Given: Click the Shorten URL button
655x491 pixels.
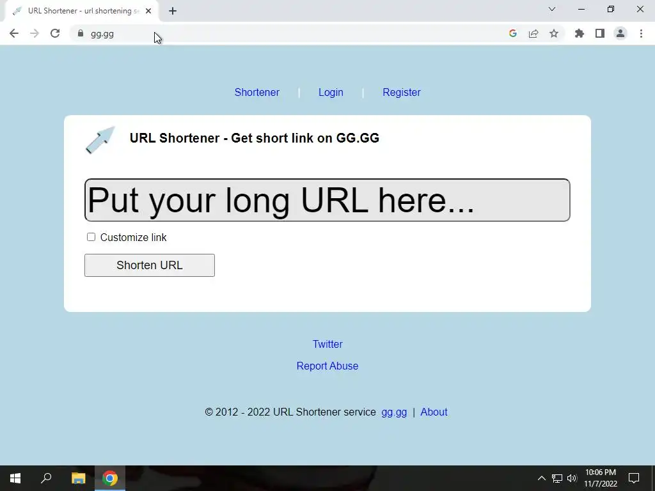Looking at the screenshot, I should [150, 265].
